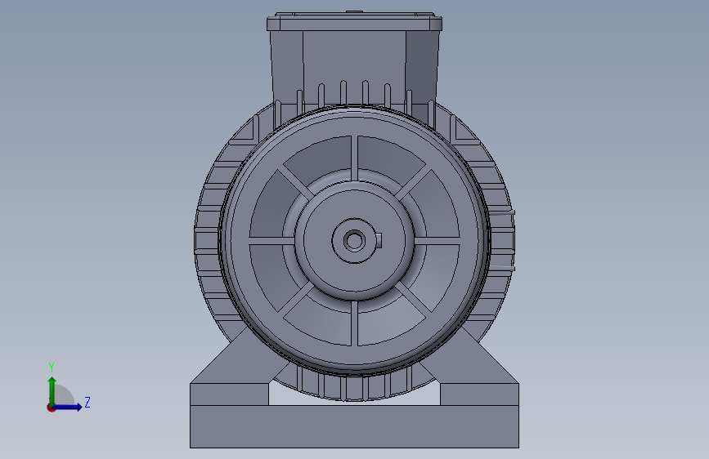Click the blue Z axis arrow of the triad
709x459 pixels.
pos(68,407)
